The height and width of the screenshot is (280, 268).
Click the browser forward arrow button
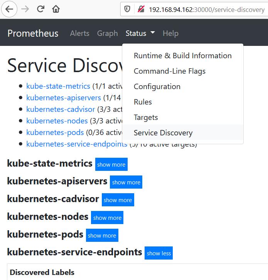click(25, 9)
